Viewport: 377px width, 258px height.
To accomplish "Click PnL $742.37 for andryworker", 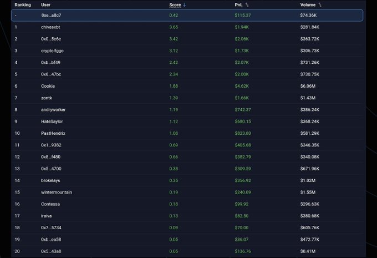I will coord(243,110).
